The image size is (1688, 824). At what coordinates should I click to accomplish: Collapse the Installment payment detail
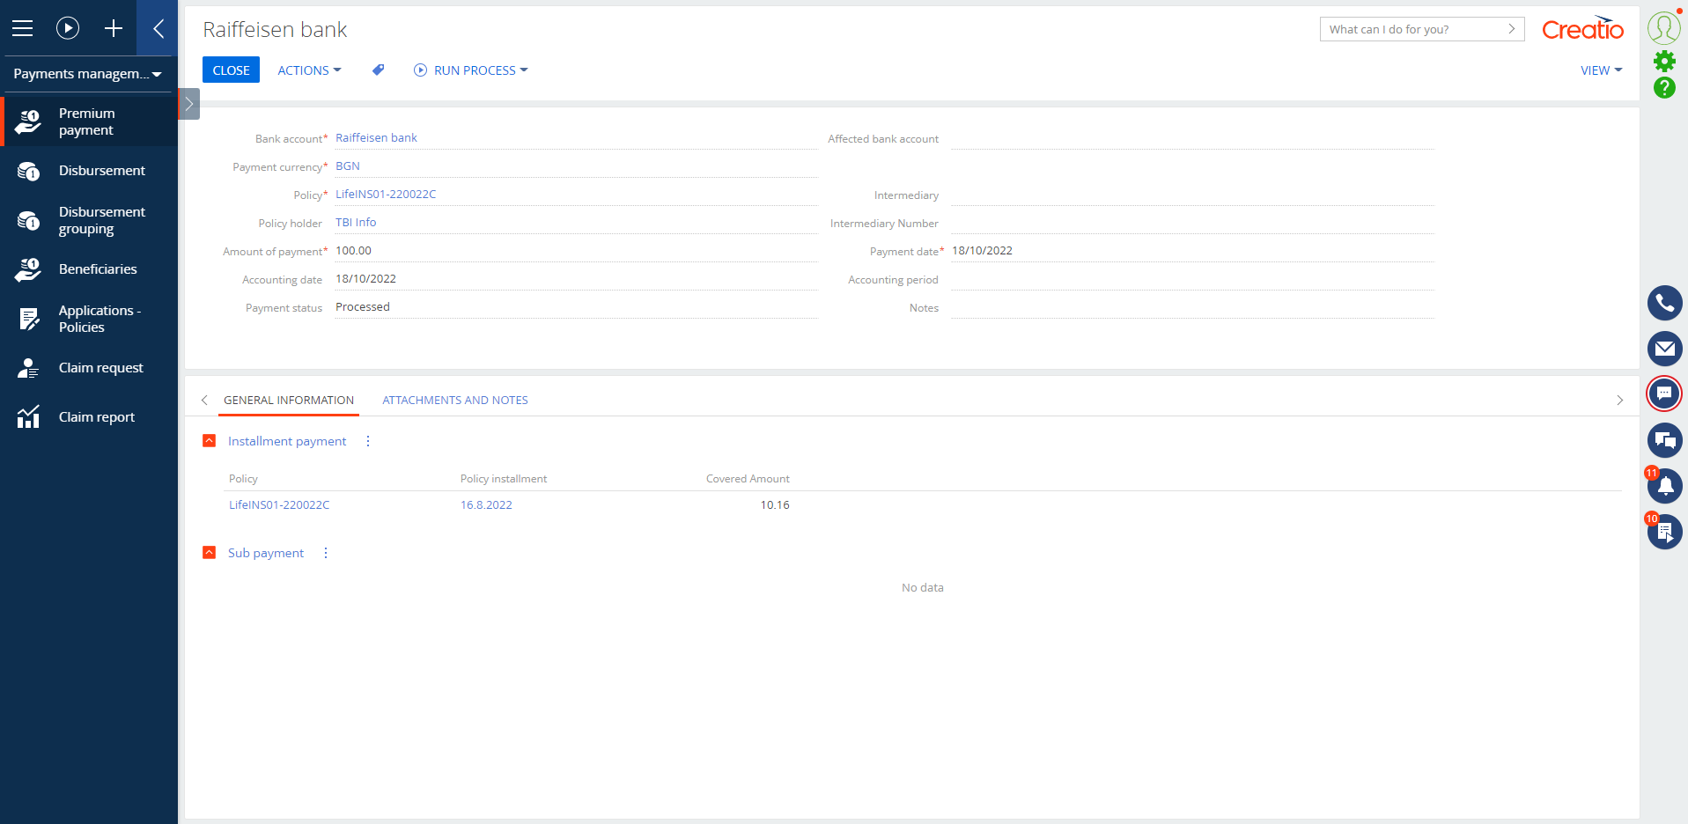(x=209, y=441)
